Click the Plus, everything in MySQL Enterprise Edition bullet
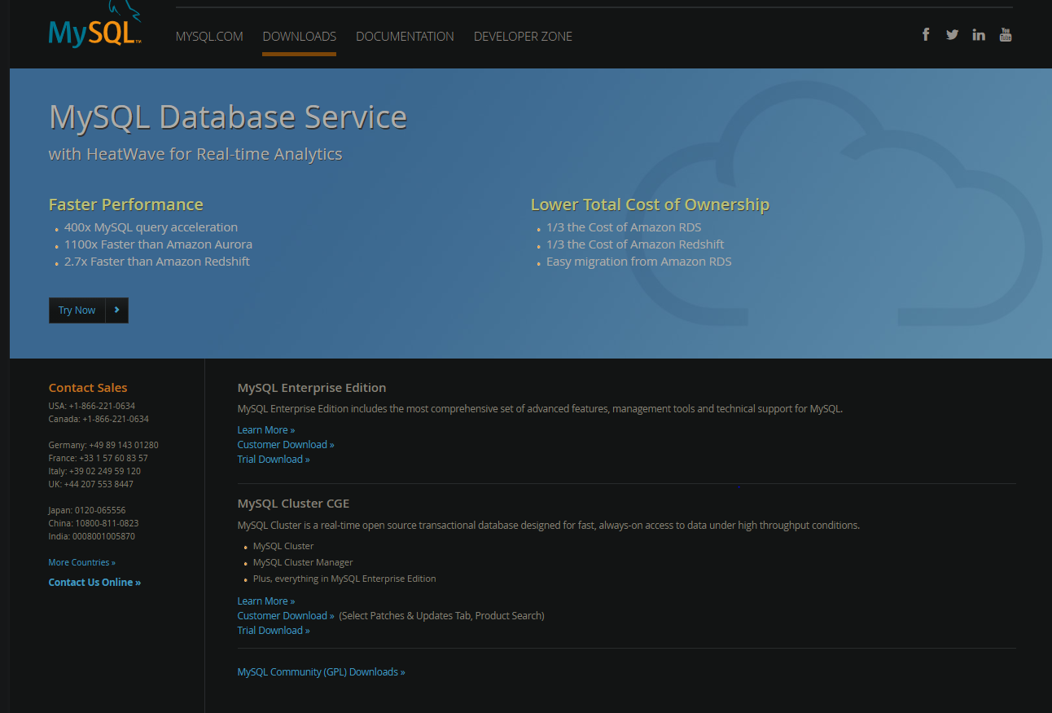This screenshot has width=1052, height=713. point(344,579)
